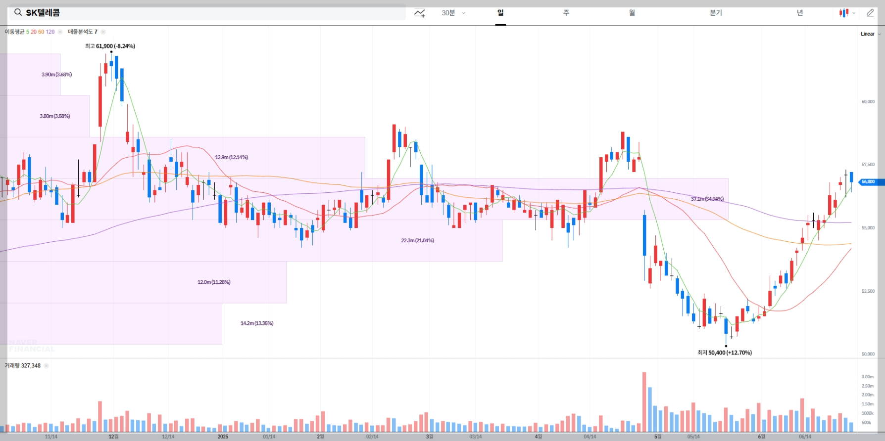Remove the 이동평균 moving average indicator
885x441 pixels.
60,32
